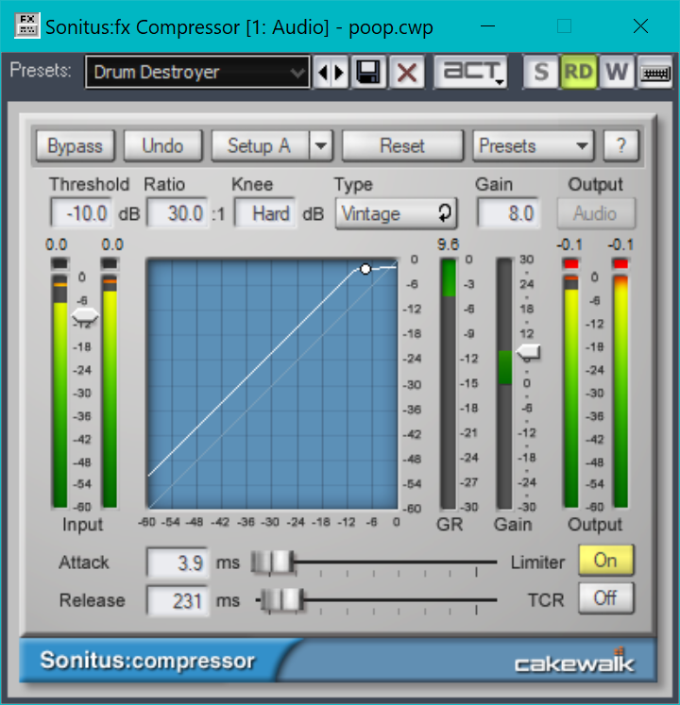Toggle W automation write button

616,72
